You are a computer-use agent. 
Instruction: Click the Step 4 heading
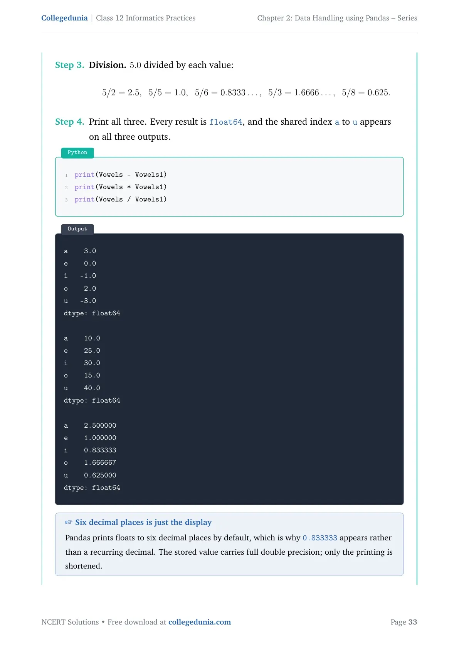pos(70,122)
